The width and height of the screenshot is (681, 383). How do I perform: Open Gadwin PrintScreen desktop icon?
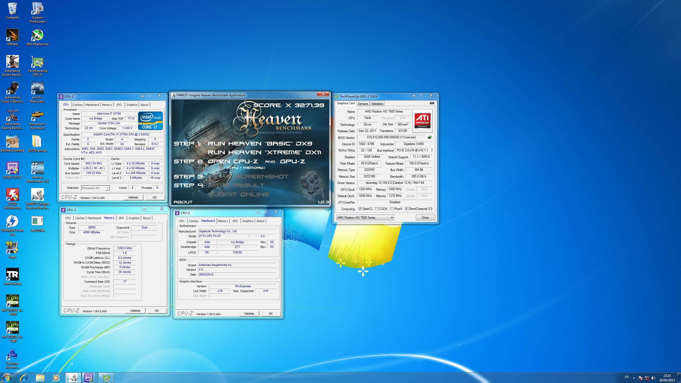click(x=38, y=13)
